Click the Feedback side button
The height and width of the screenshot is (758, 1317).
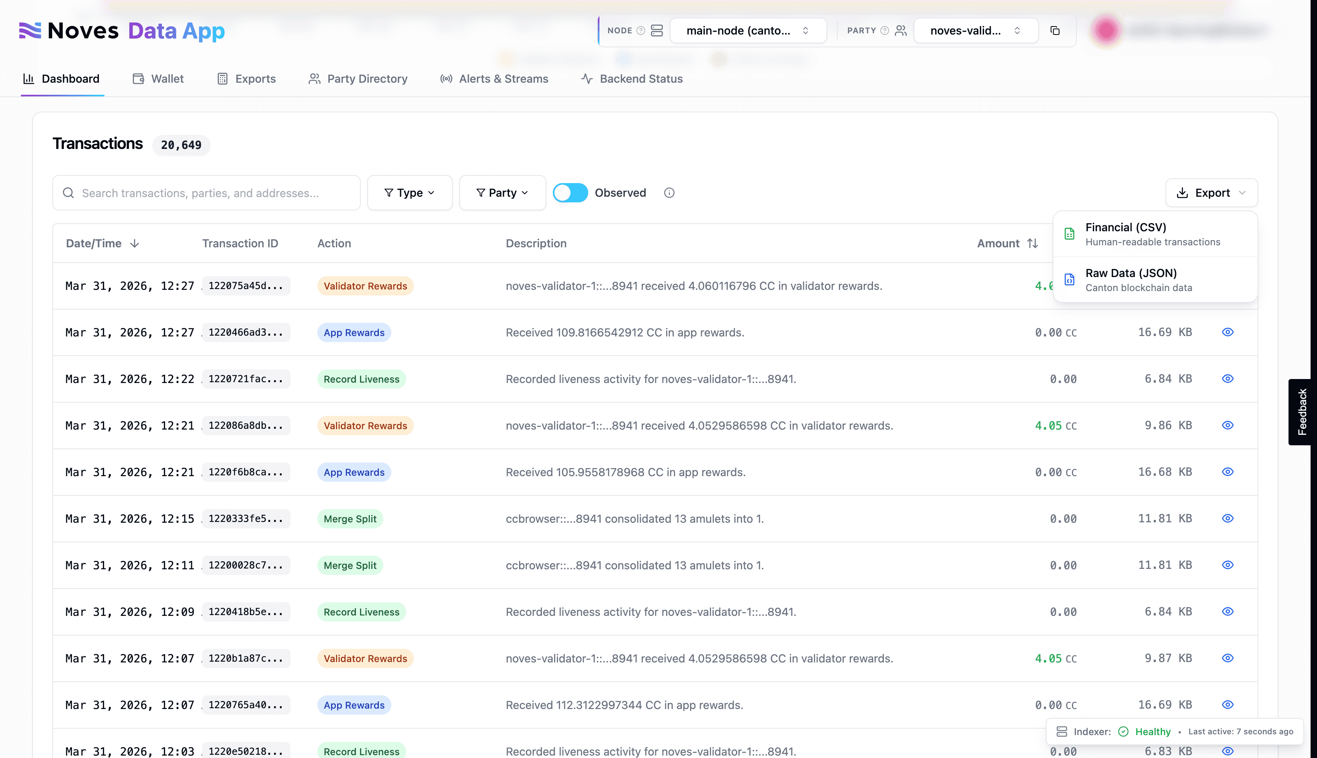pos(1301,412)
